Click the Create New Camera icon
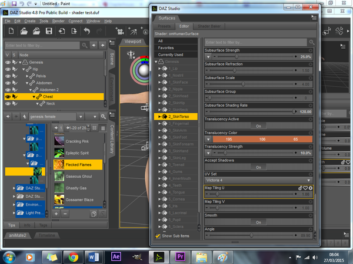Screen dimensions: 353x264 coord(119,31)
